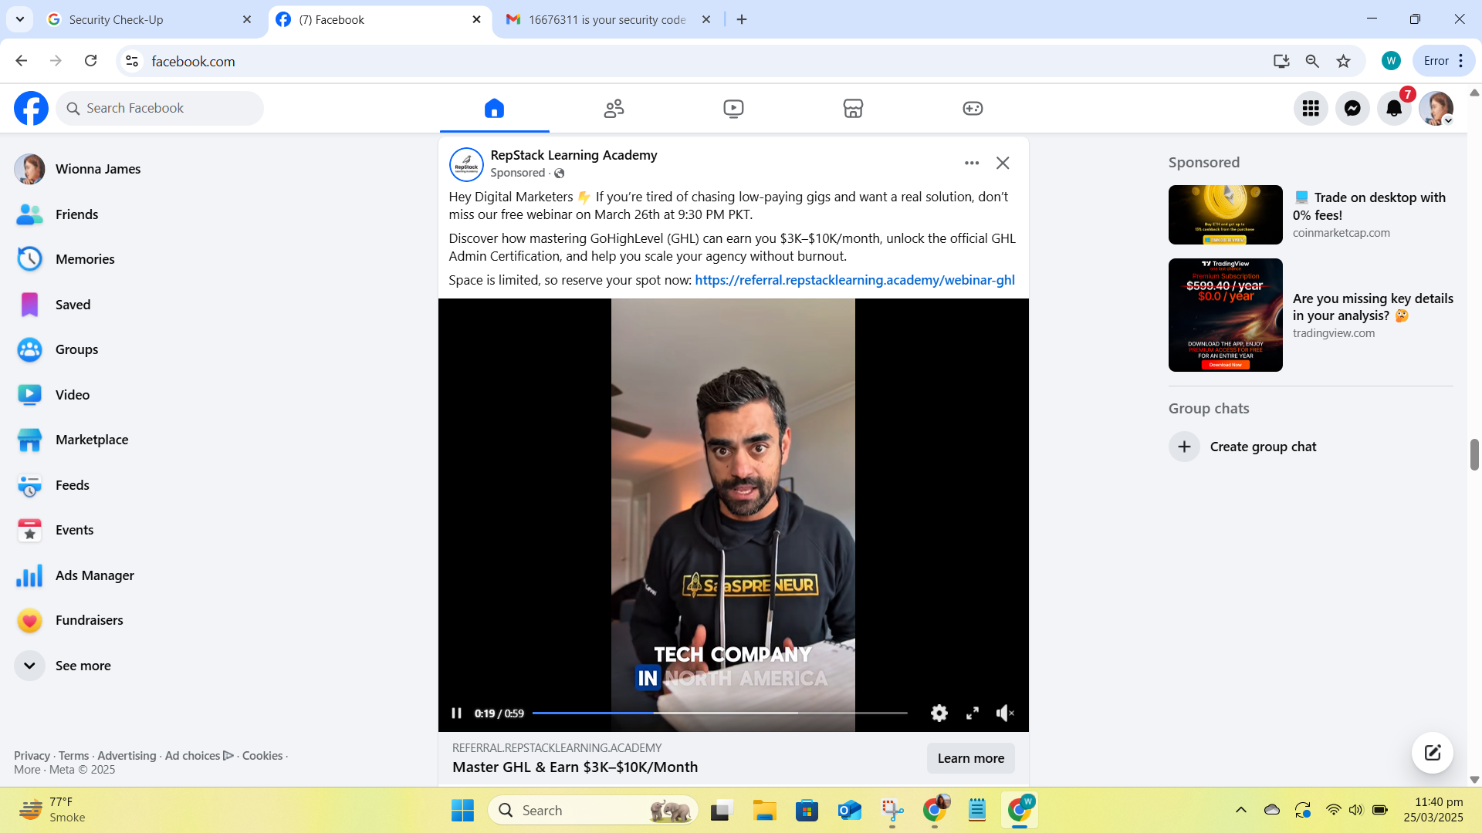Open the Privacy footer link

[x=32, y=756]
